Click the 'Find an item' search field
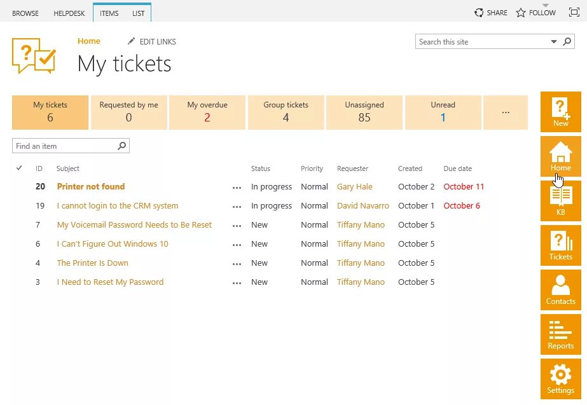The height and width of the screenshot is (405, 587). tap(65, 146)
